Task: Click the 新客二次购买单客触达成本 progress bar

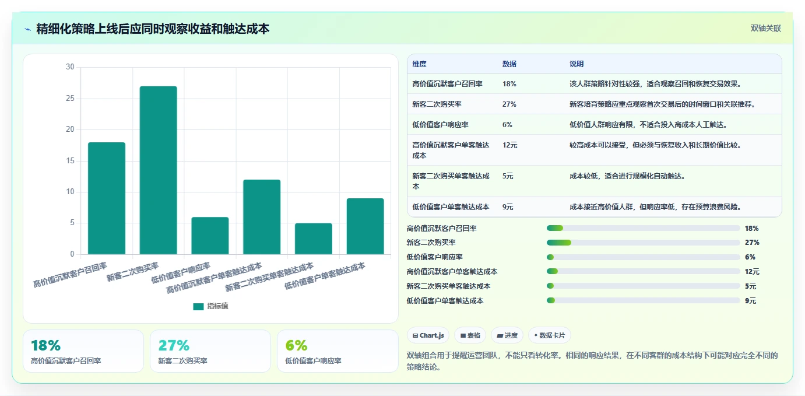Action: pyautogui.click(x=644, y=286)
